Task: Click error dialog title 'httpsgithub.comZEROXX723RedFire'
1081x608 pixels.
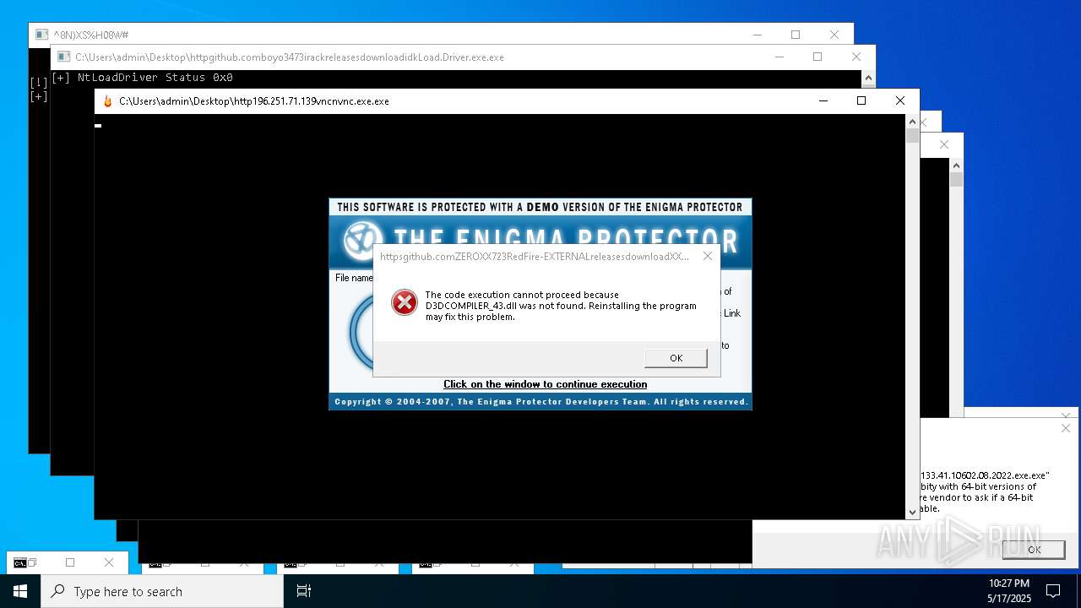Action: (x=535, y=256)
